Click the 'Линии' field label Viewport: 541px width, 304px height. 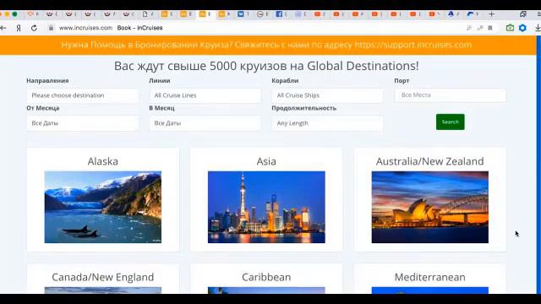click(160, 81)
